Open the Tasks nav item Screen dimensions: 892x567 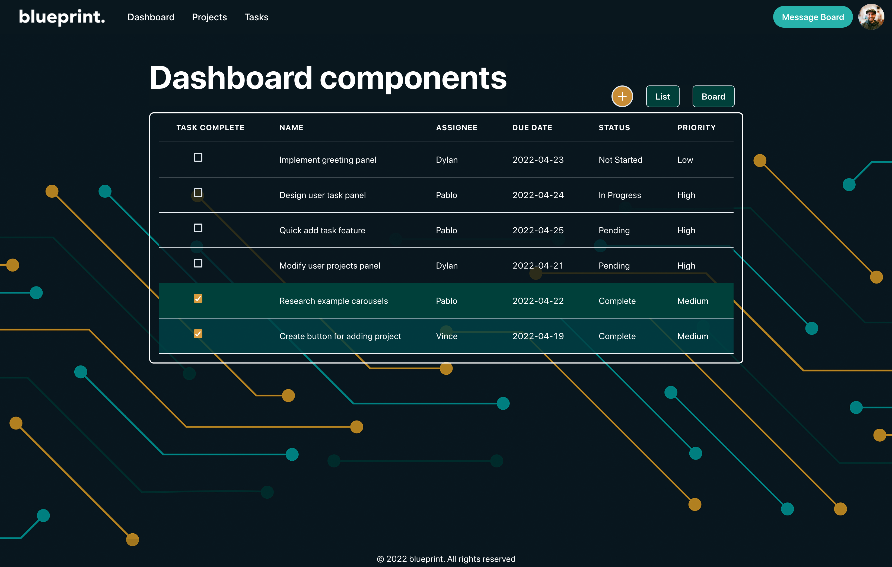coord(256,17)
